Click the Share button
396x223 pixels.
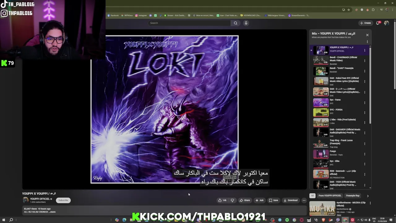[245, 200]
